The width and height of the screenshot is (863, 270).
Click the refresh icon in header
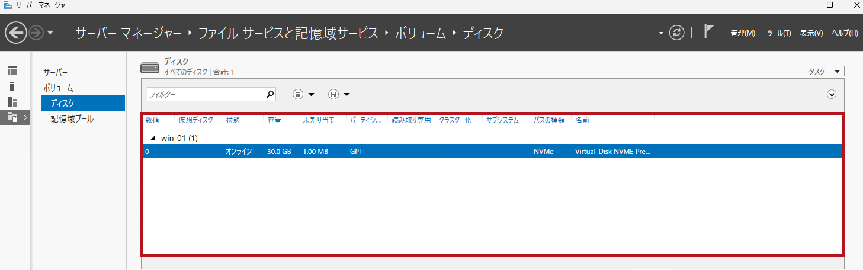coord(676,33)
